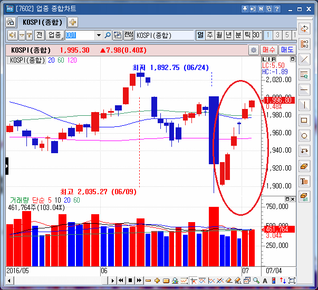Image resolution: width=318 pixels, height=290 pixels.
Task: Open the 30-minute interval dropdown
Action: pyautogui.click(x=257, y=35)
